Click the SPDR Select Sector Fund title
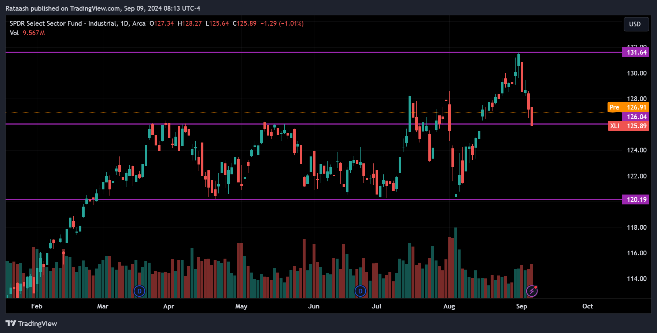The width and height of the screenshot is (657, 333). click(x=77, y=23)
